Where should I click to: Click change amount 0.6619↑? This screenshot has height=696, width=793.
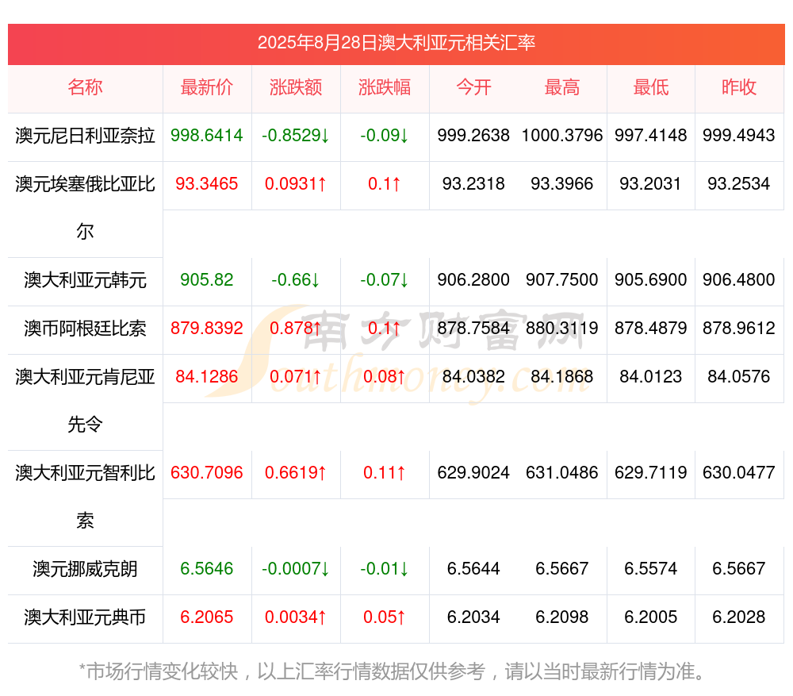(x=296, y=473)
